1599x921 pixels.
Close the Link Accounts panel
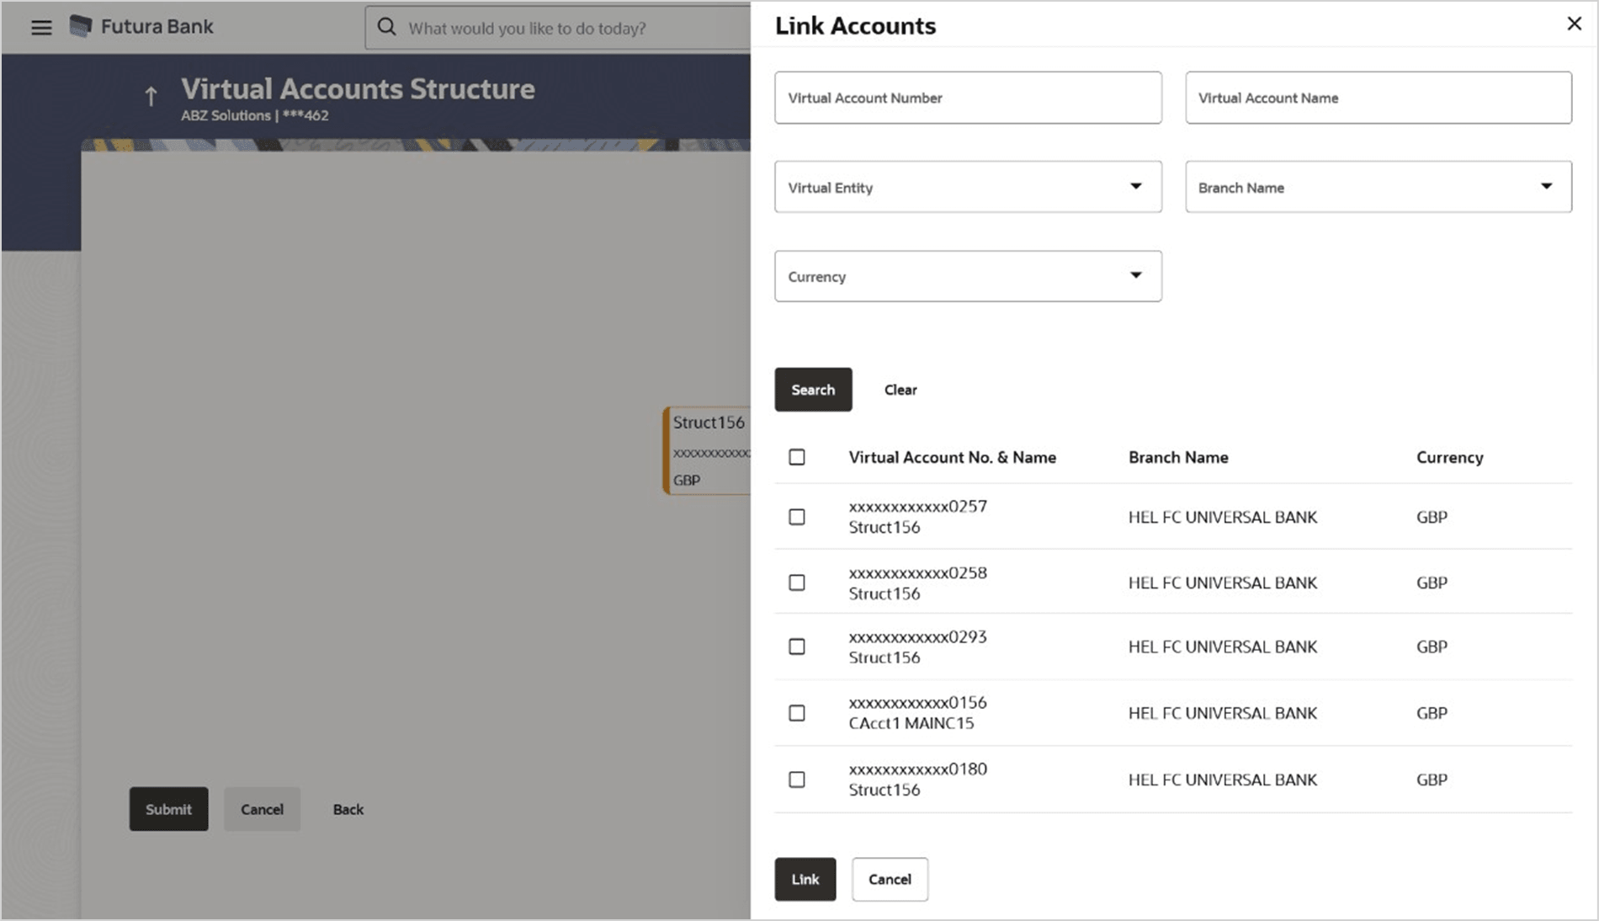[1573, 23]
